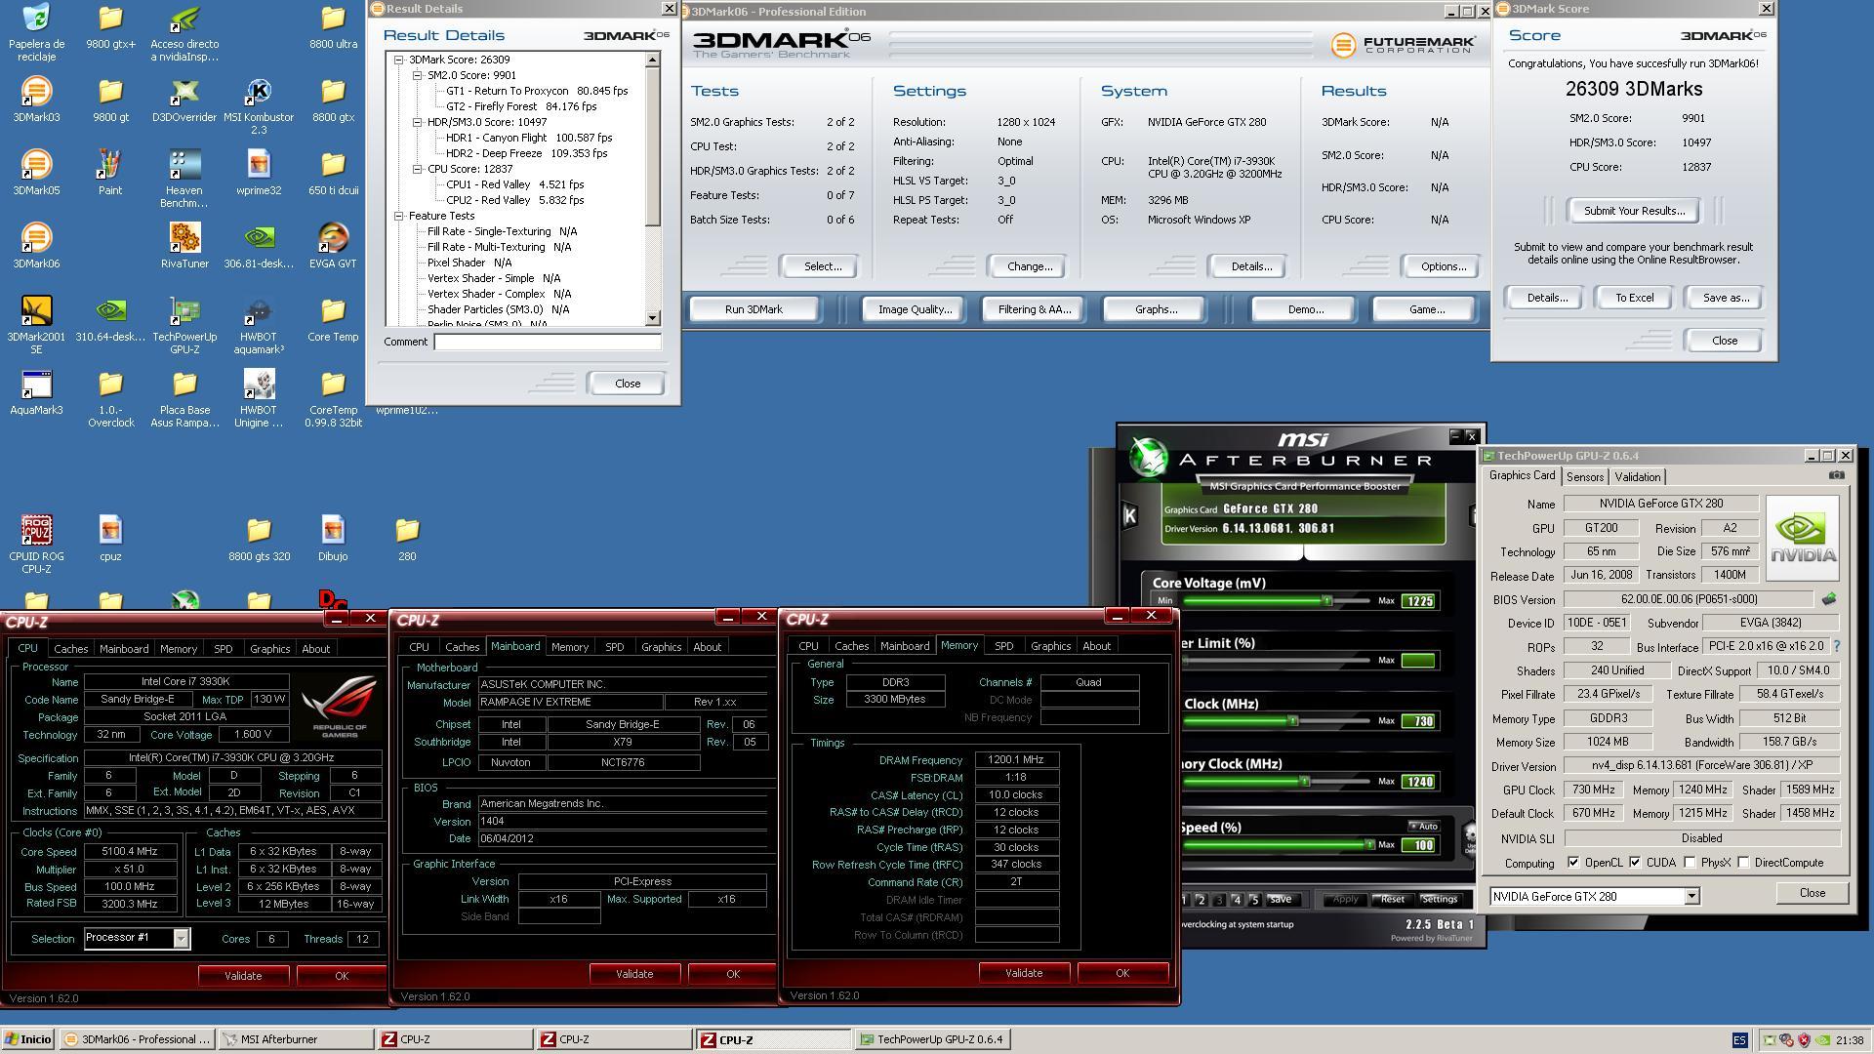
Task: Open the About tab in the leftmost CPU-Z
Action: (315, 649)
